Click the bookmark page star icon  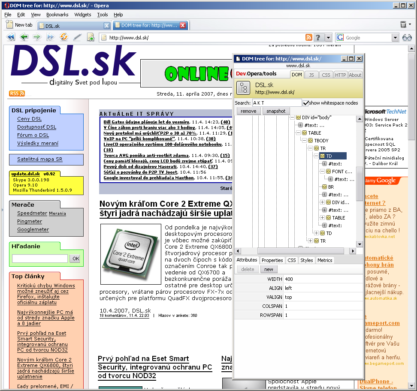point(91,37)
